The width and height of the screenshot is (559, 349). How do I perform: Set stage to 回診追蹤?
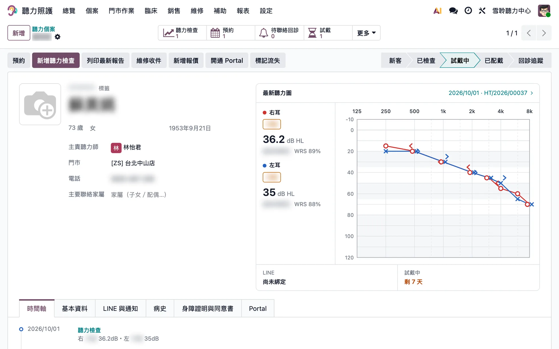[531, 60]
